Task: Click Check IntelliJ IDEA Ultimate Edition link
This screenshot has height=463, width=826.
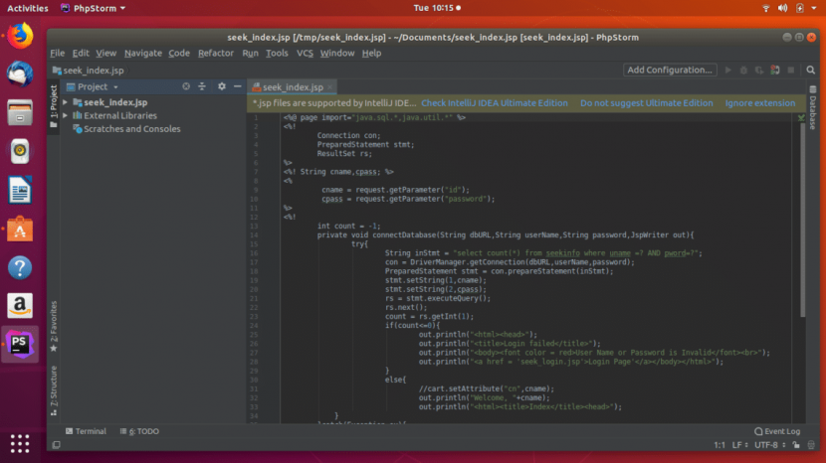Action: click(495, 103)
